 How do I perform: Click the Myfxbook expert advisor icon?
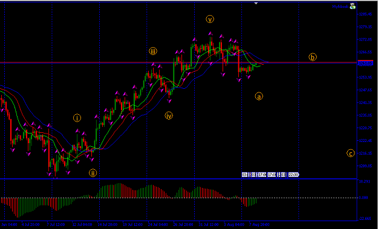coord(353,6)
